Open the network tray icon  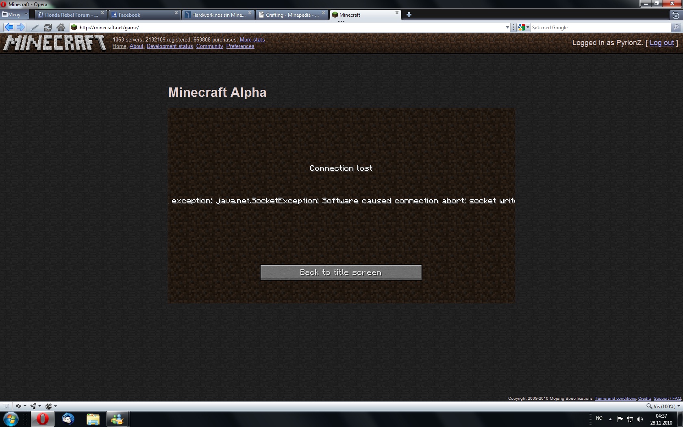tap(630, 419)
